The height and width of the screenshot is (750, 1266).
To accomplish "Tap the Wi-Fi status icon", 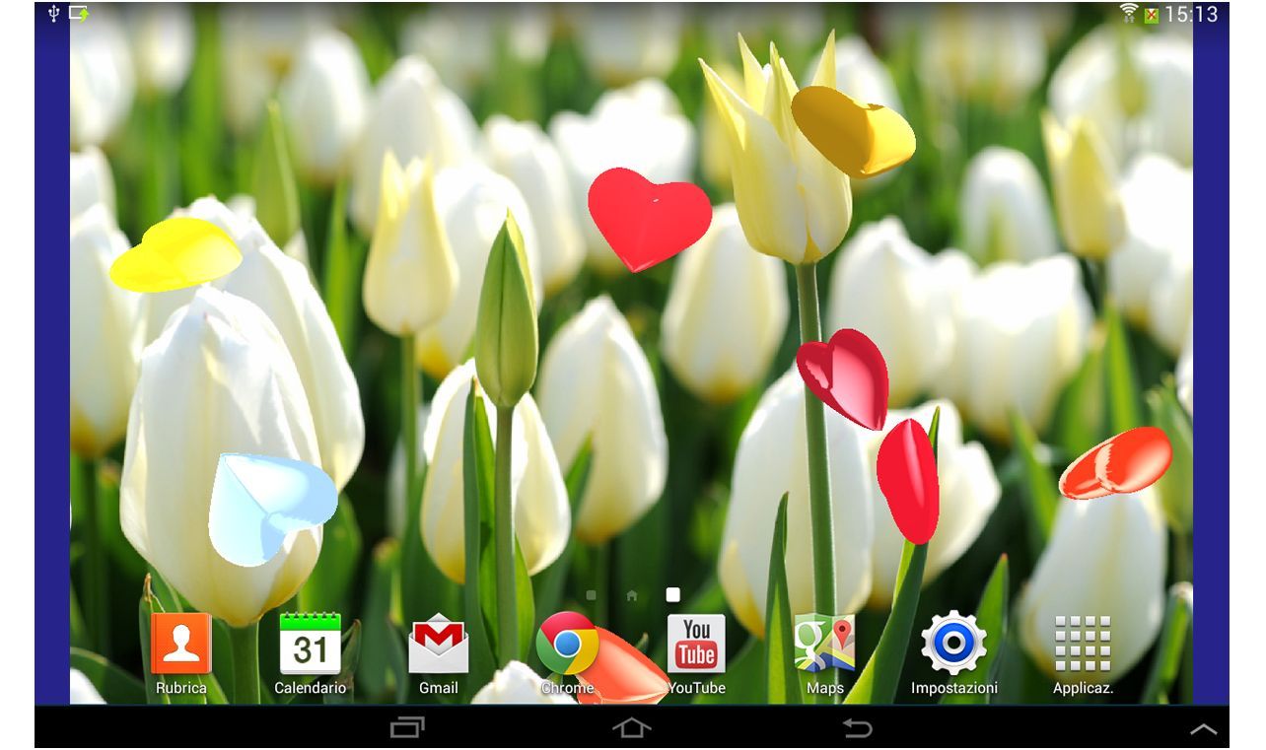I will [x=1129, y=14].
